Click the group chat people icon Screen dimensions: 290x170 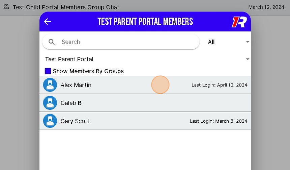(x=6, y=7)
